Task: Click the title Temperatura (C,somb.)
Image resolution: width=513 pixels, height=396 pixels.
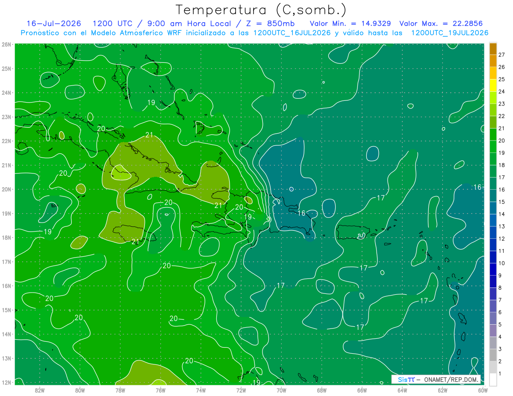Action: [261, 10]
